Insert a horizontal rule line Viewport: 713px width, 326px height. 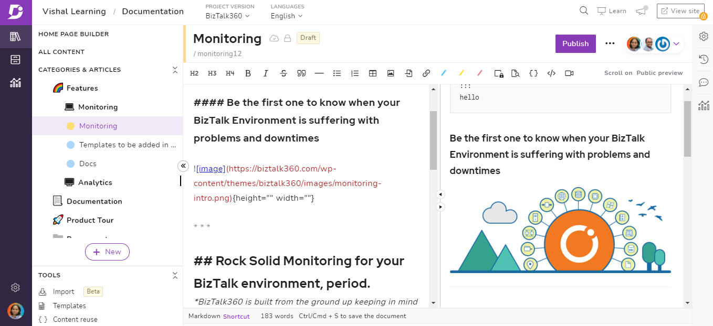coord(319,73)
